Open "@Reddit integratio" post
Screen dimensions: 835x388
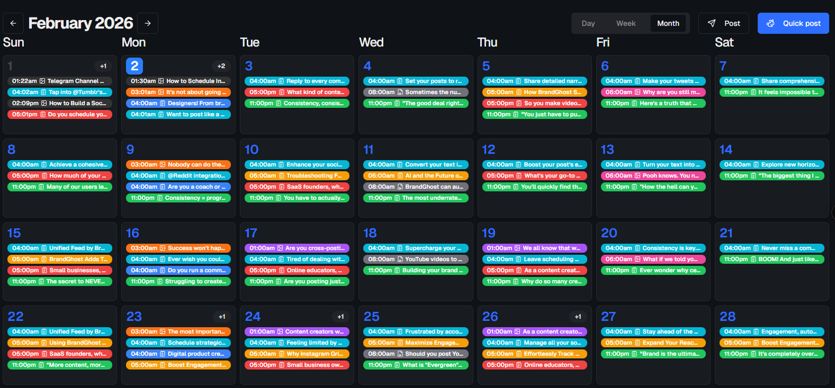point(178,175)
